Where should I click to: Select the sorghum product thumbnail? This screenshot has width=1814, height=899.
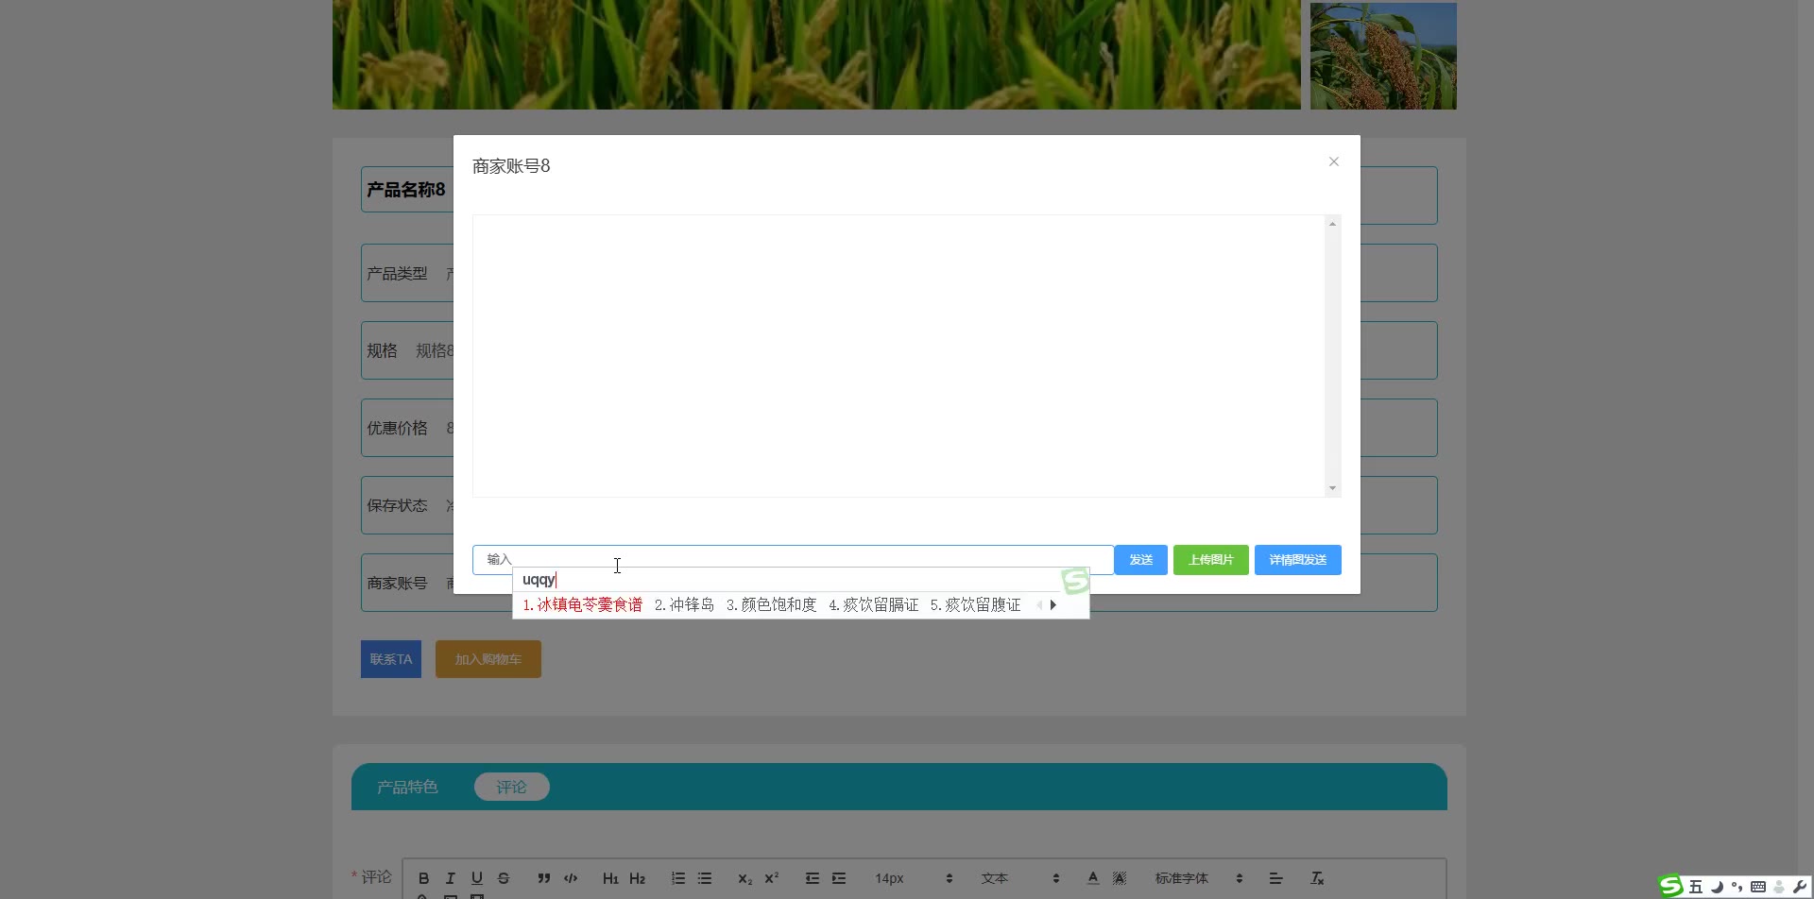click(1383, 56)
